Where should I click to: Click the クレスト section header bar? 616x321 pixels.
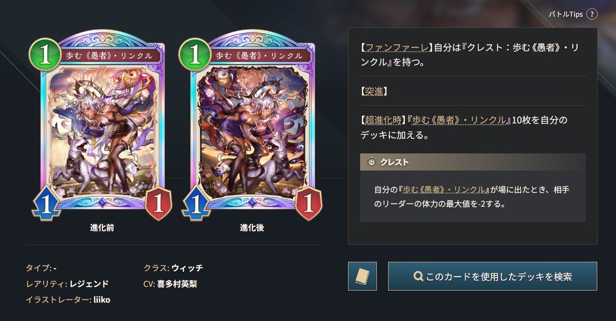click(473, 162)
